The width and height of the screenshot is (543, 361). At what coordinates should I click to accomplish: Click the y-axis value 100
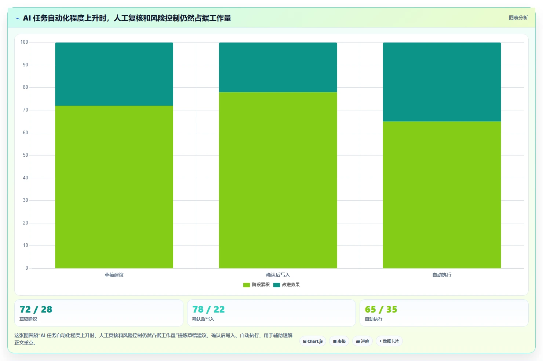pos(24,42)
